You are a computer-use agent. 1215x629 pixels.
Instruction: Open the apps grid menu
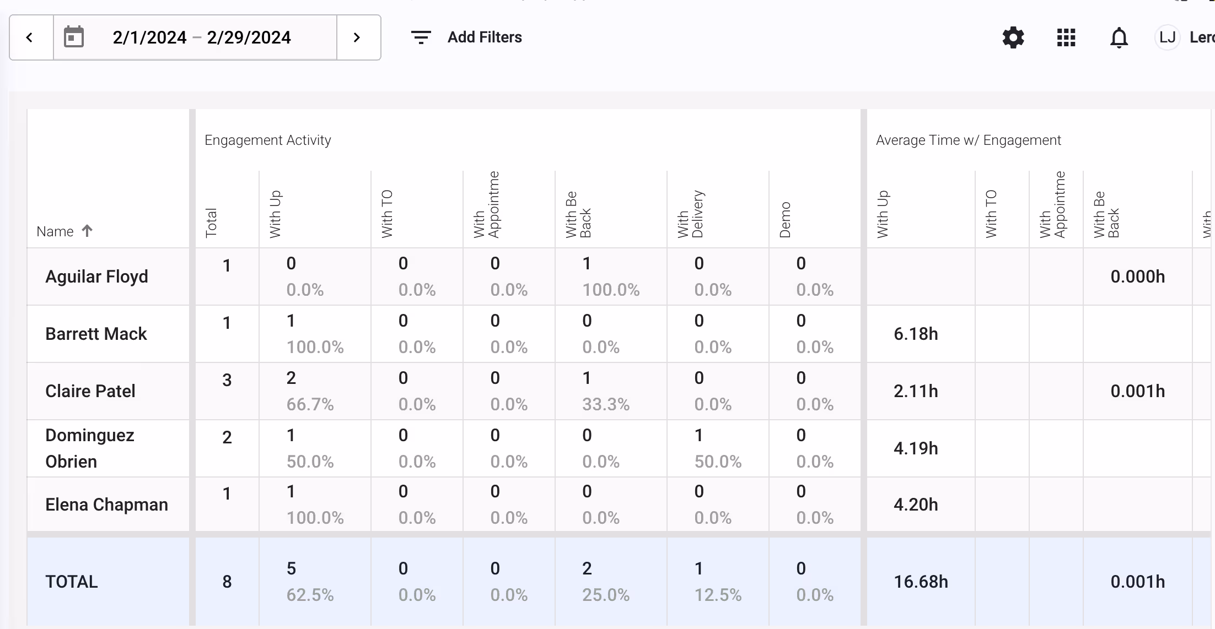tap(1066, 37)
